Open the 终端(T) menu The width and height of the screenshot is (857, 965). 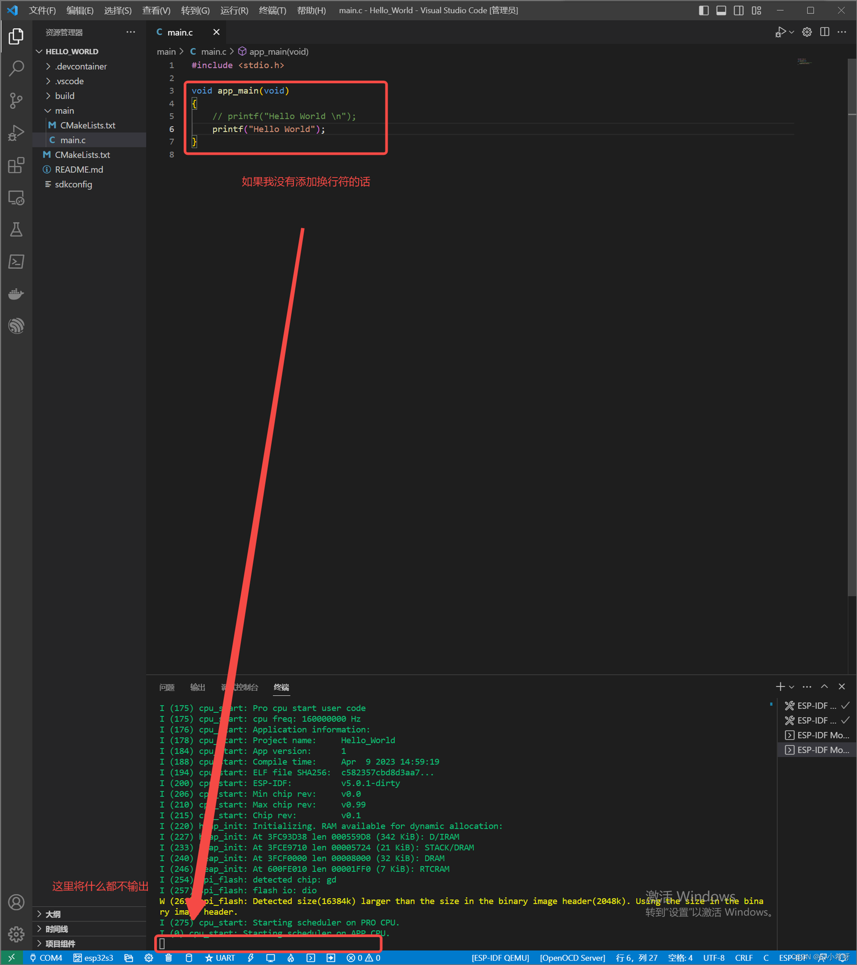click(272, 10)
